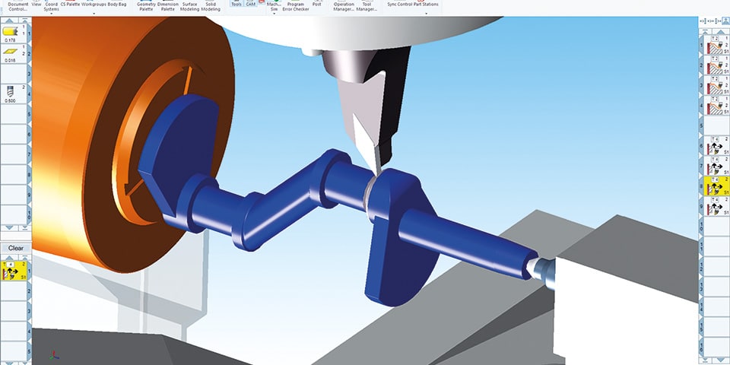Open the Dimension Palette
Viewport: 730px width, 365px height.
(167, 7)
